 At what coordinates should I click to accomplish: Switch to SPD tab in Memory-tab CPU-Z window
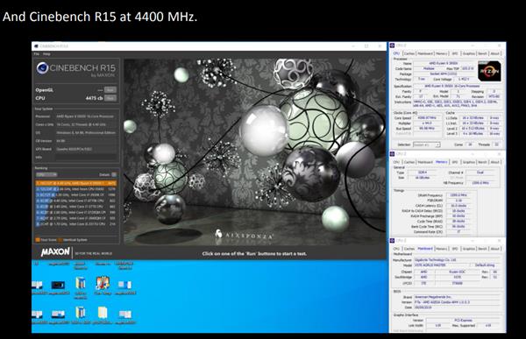tap(455, 162)
